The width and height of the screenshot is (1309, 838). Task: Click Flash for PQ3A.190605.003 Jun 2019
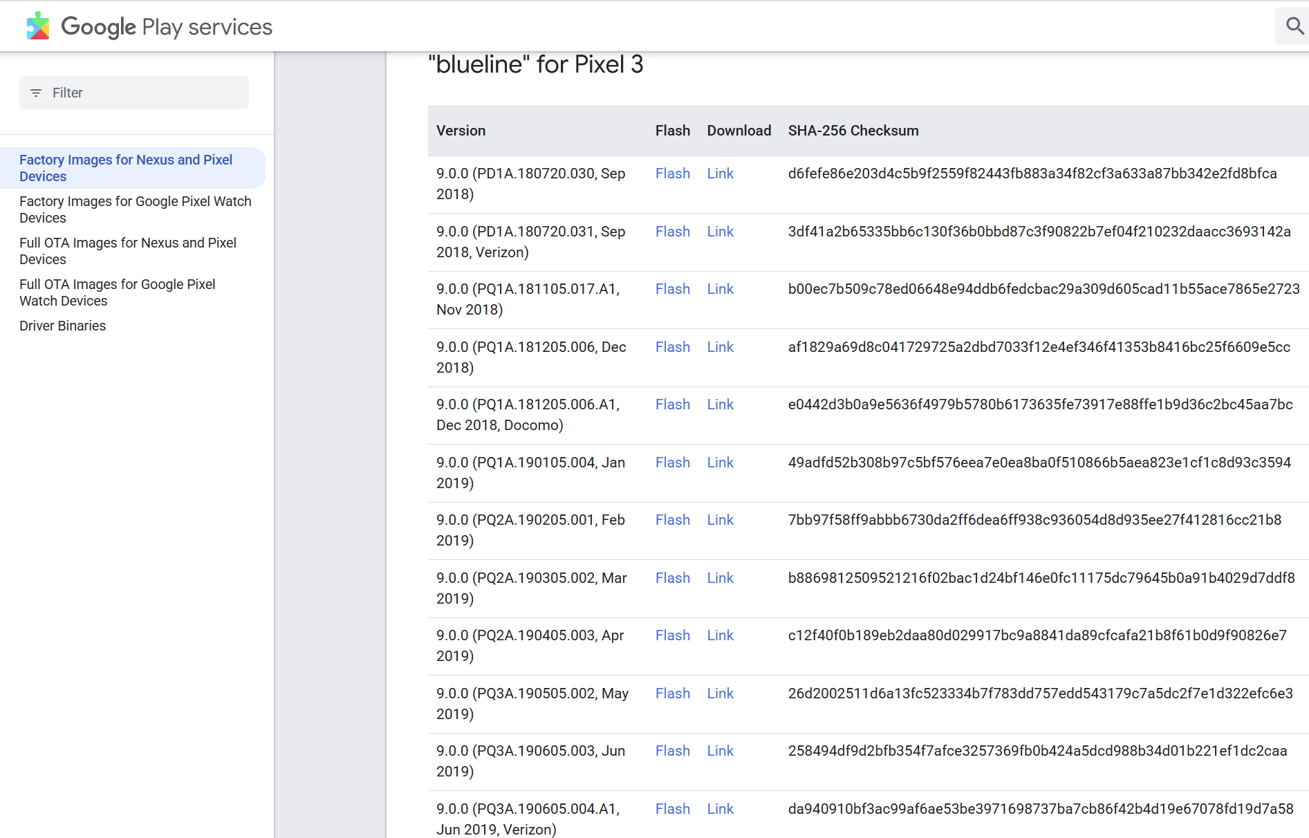[673, 751]
